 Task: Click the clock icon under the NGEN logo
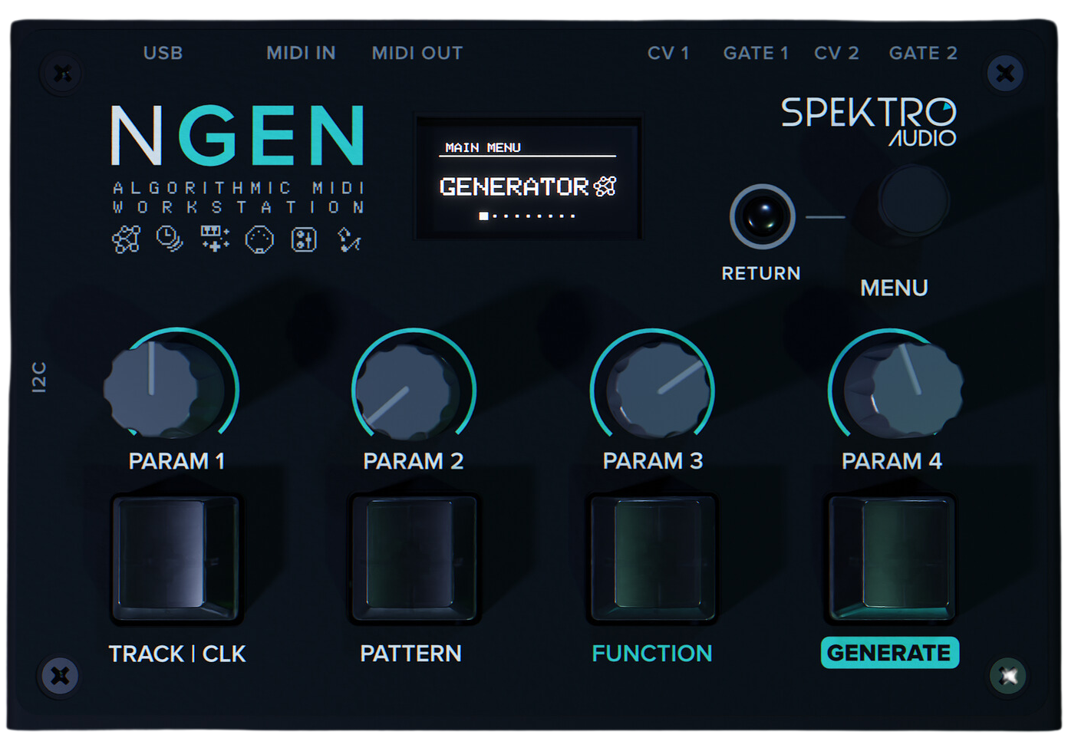170,239
